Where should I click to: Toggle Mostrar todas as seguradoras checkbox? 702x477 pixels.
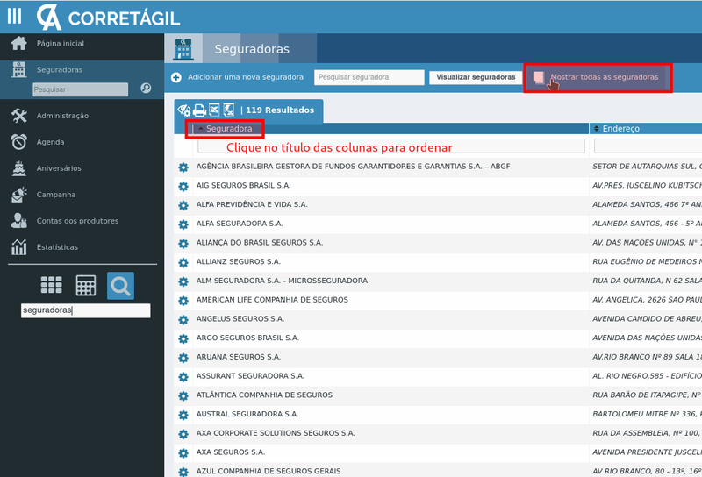pyautogui.click(x=539, y=77)
